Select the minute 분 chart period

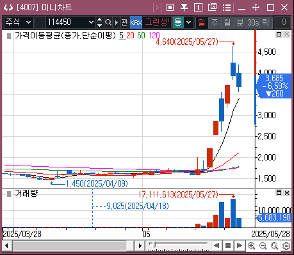coord(240,22)
